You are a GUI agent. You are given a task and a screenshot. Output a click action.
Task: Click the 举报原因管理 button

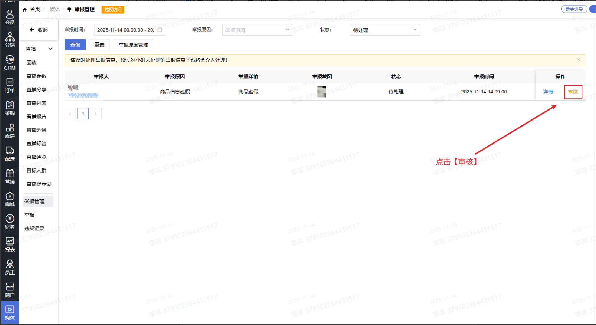pos(133,45)
